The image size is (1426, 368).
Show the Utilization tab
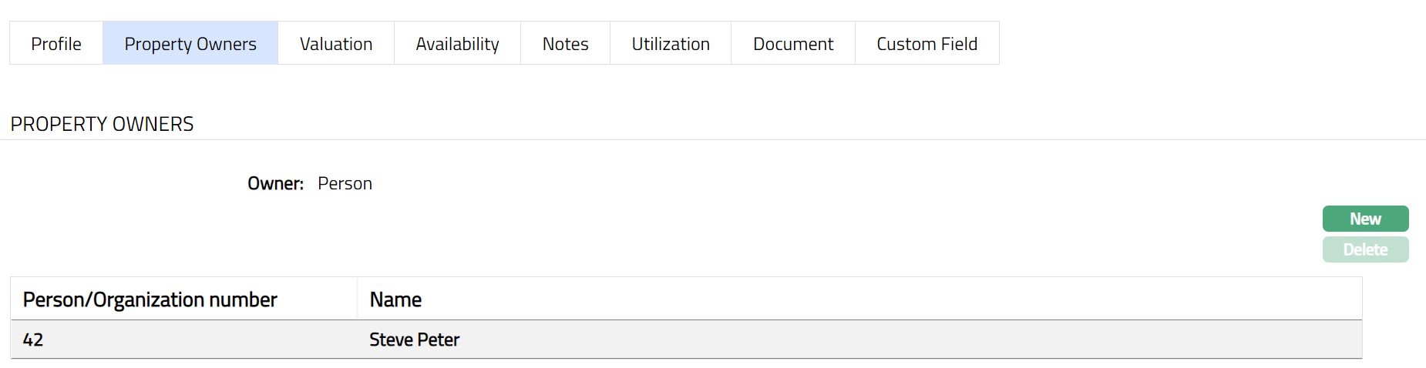[x=671, y=44]
